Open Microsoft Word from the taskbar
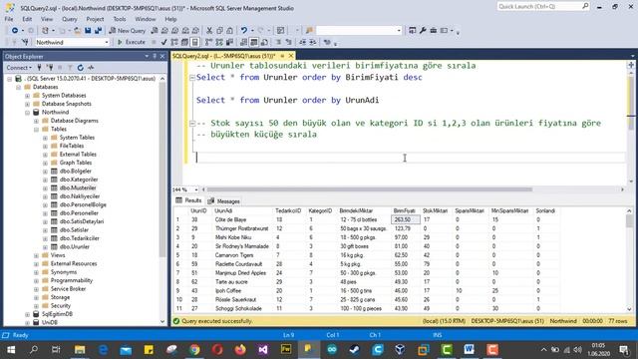This screenshot has height=359, width=638. (x=469, y=349)
